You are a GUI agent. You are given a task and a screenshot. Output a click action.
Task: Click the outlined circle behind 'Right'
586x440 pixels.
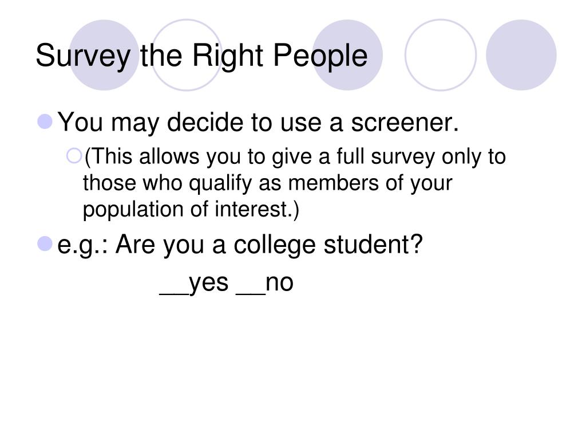pos(187,55)
